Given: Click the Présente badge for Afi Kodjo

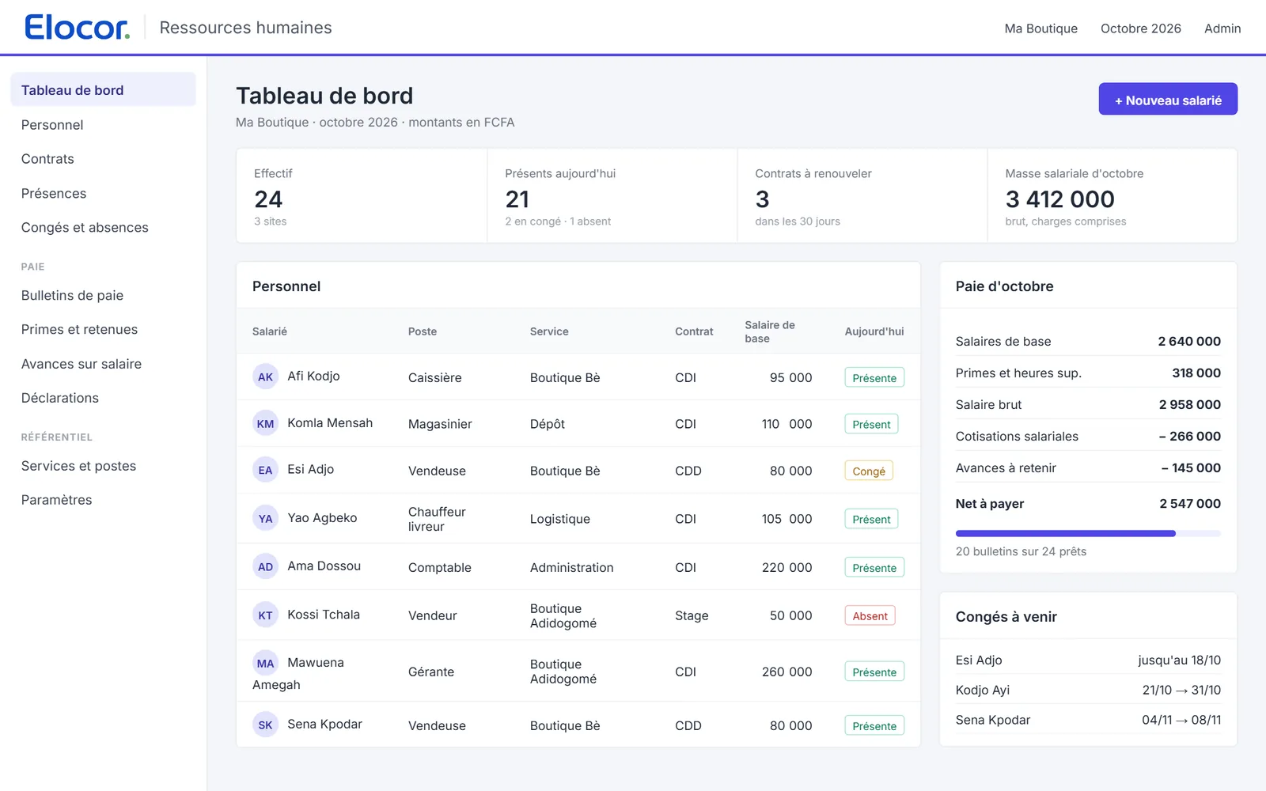Looking at the screenshot, I should 874,377.
